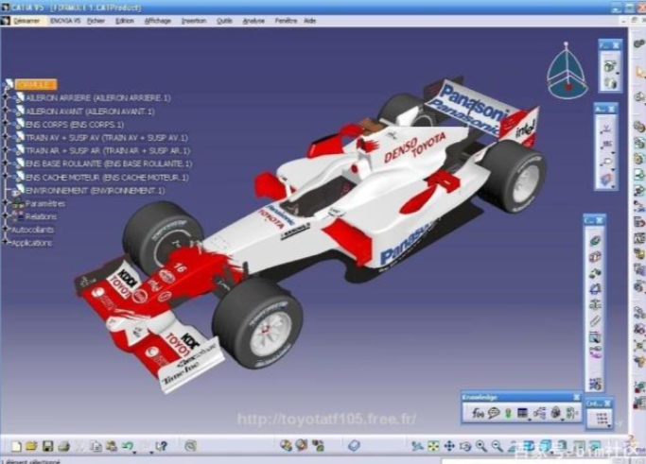The width and height of the screenshot is (646, 464).
Task: Click the Comment speech-bubble icon in Knowledge
Action: (494, 413)
